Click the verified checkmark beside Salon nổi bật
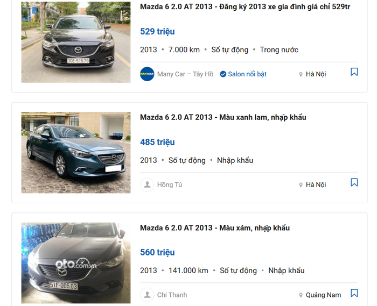This screenshot has height=306, width=377. click(223, 74)
